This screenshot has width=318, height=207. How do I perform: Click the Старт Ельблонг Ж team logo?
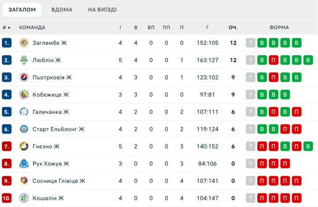(x=24, y=129)
